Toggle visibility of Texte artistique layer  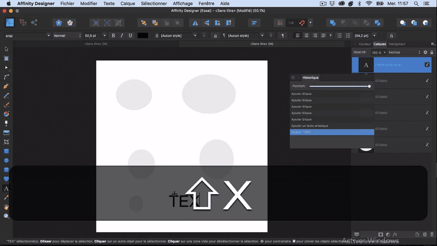[427, 65]
